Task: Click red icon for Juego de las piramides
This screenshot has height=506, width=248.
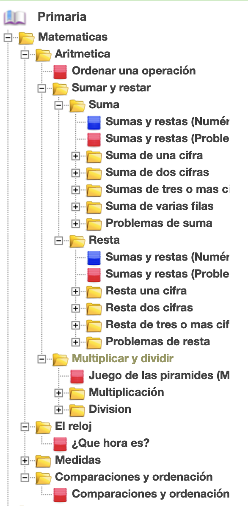Action: [x=77, y=376]
